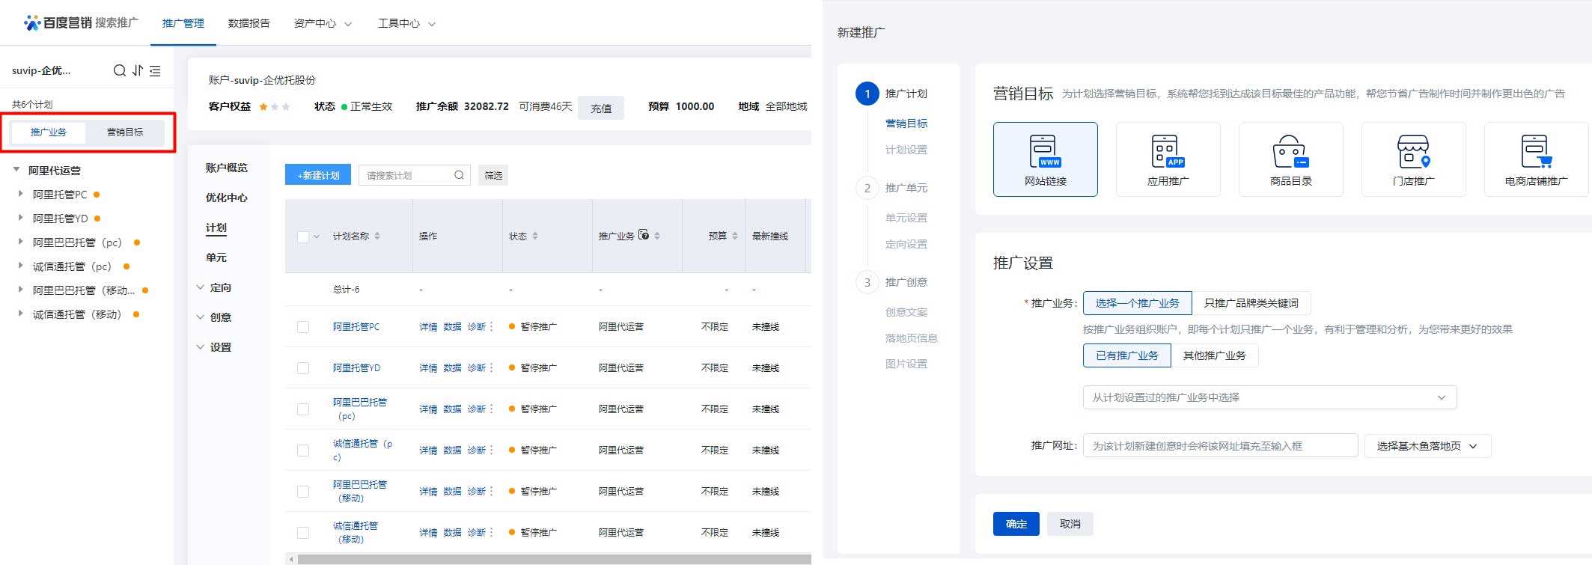Screen dimensions: 1592x565
Task: Open more options for 阿里托管PC row
Action: (x=492, y=327)
